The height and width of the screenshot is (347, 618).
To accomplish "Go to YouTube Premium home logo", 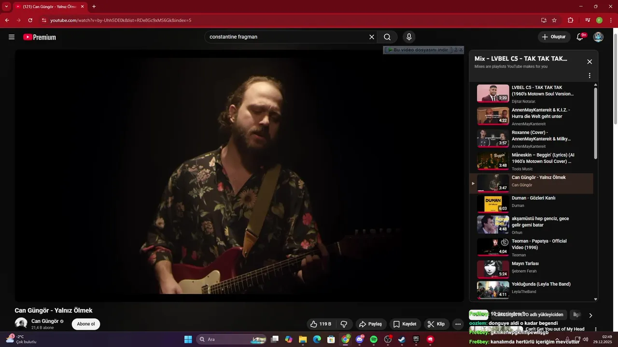I will 40,37.
